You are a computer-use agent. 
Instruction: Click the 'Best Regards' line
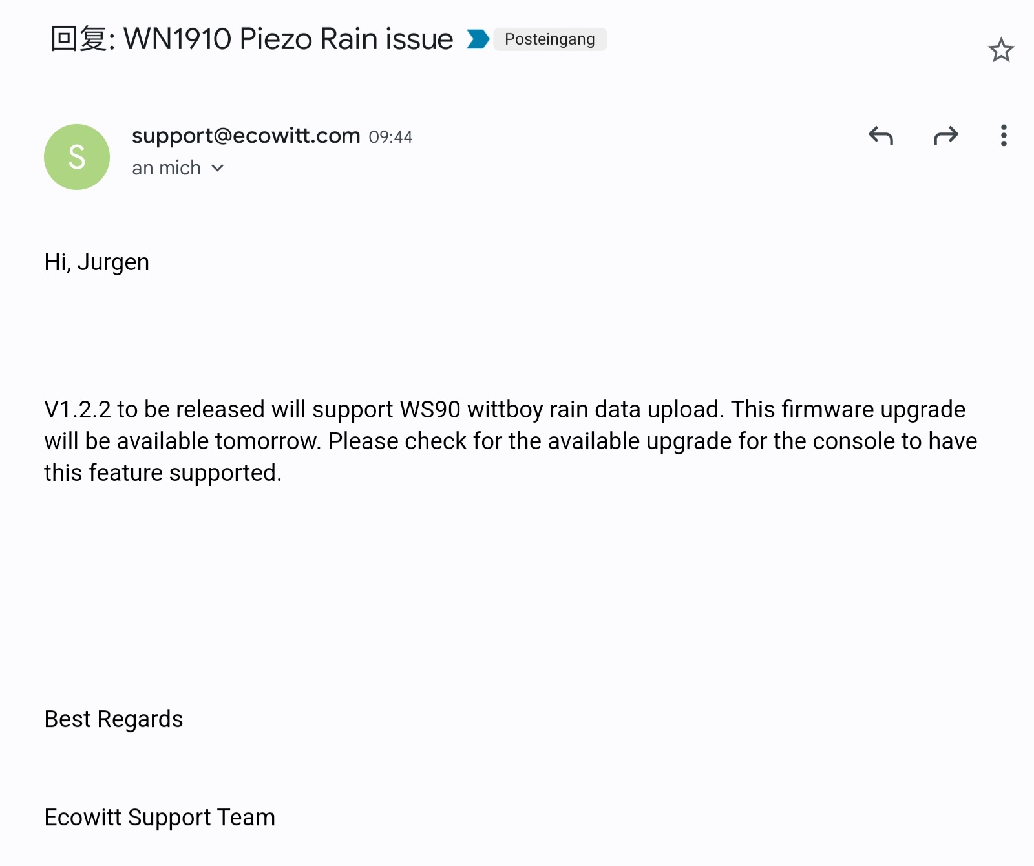click(114, 719)
